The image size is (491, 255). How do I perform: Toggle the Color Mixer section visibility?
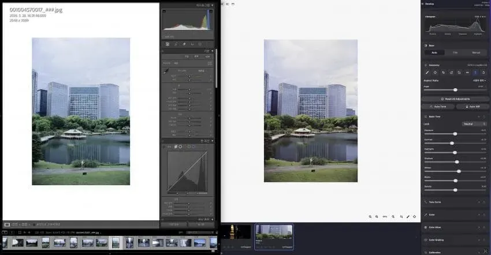484,227
